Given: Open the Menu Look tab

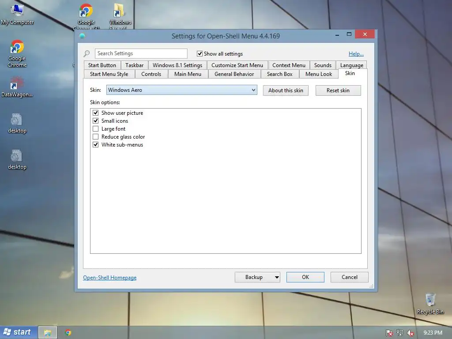Looking at the screenshot, I should pos(319,74).
